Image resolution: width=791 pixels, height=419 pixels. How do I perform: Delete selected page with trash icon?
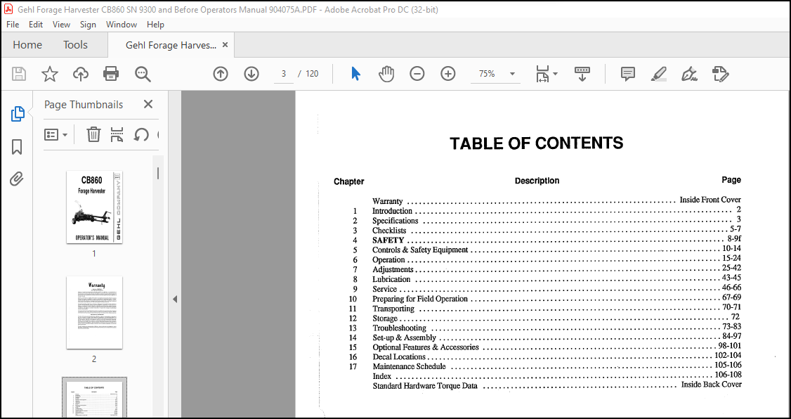point(94,135)
